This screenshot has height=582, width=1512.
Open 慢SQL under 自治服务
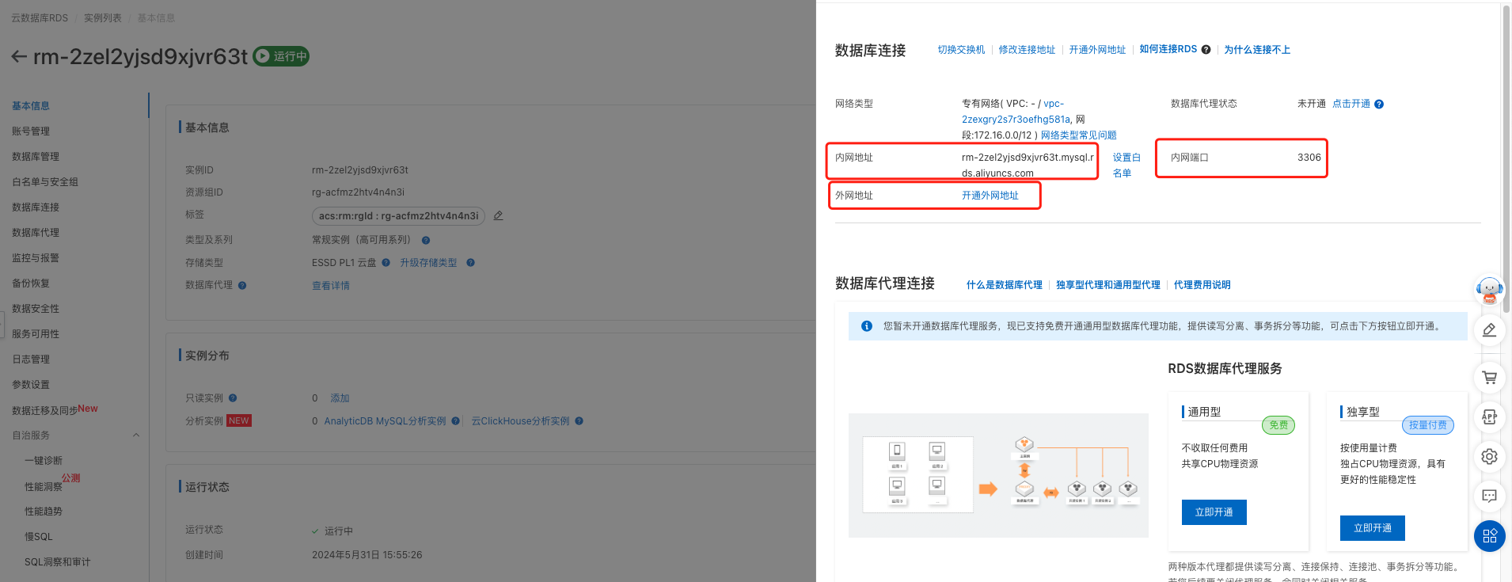point(39,537)
